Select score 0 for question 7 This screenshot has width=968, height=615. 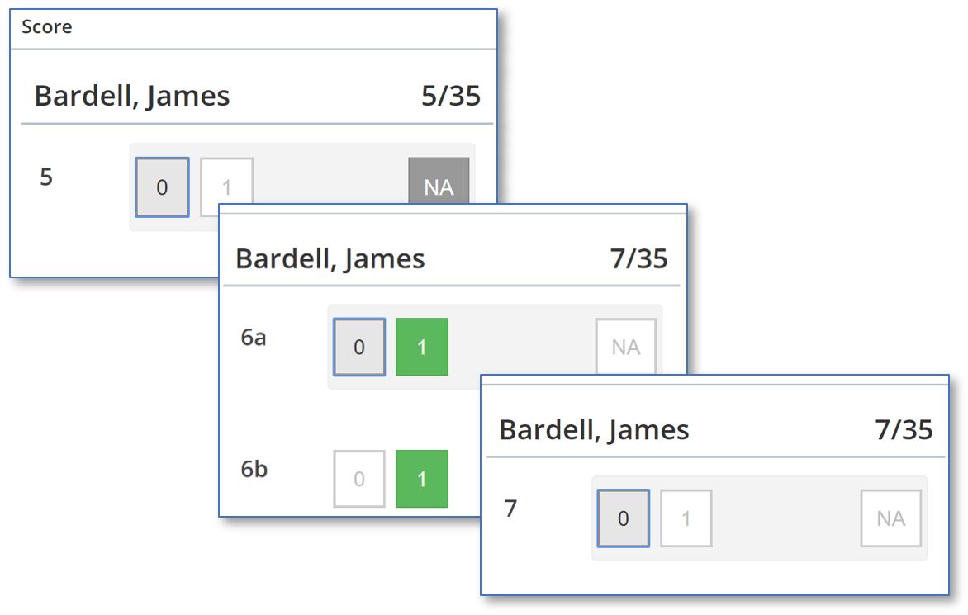[x=624, y=518]
